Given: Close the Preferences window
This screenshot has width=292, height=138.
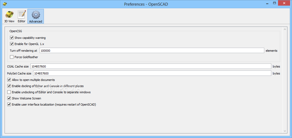Looking at the screenshot, I should click(284, 3).
